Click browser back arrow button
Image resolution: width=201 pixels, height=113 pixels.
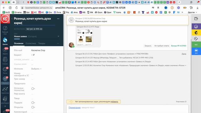point(4,8)
